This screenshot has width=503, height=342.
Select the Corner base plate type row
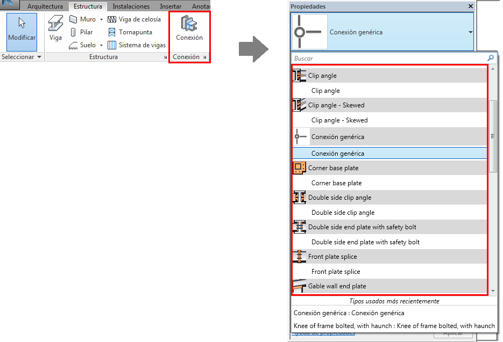(389, 183)
